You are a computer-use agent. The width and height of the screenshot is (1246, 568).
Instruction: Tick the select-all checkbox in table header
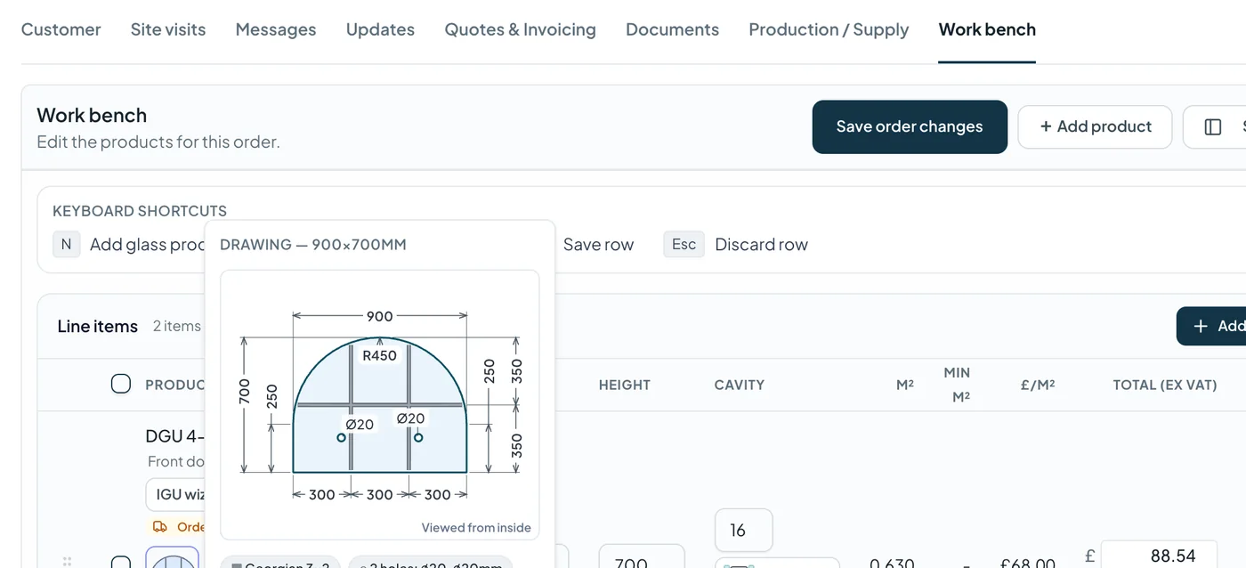[121, 384]
